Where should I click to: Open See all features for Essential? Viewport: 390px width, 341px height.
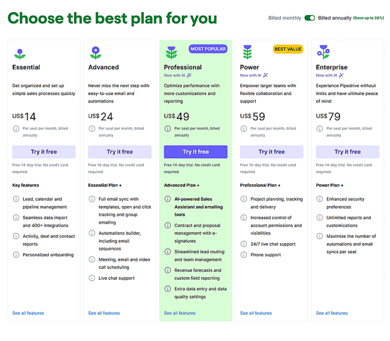coord(28,313)
